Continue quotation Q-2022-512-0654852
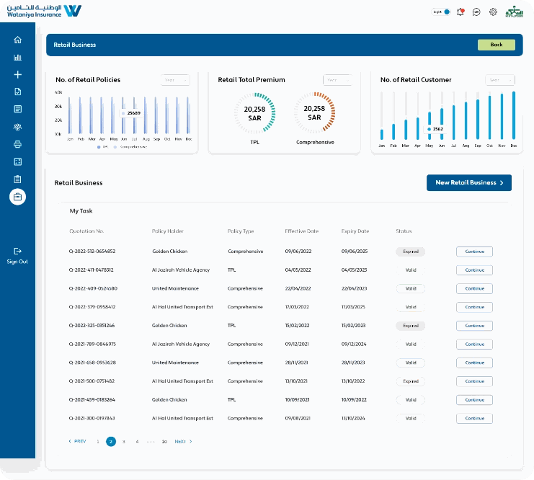 474,252
